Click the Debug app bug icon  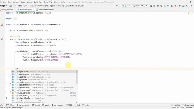click(x=161, y=6)
